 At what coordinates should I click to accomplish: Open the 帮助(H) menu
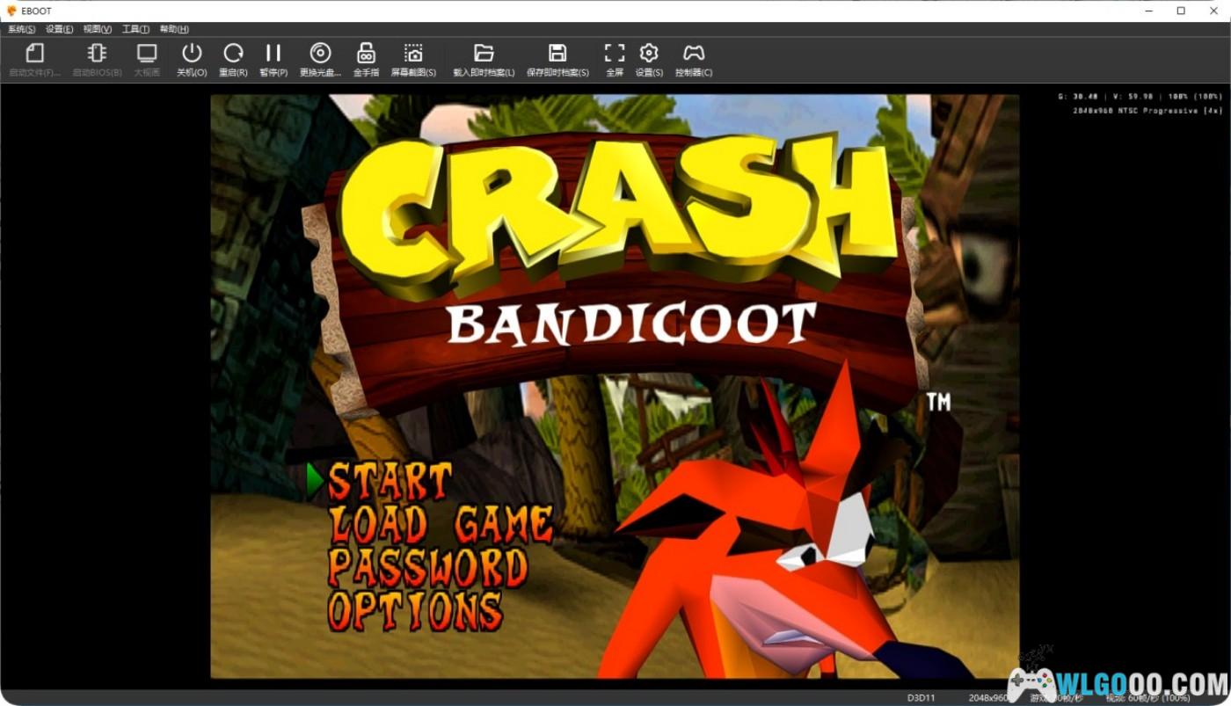174,29
